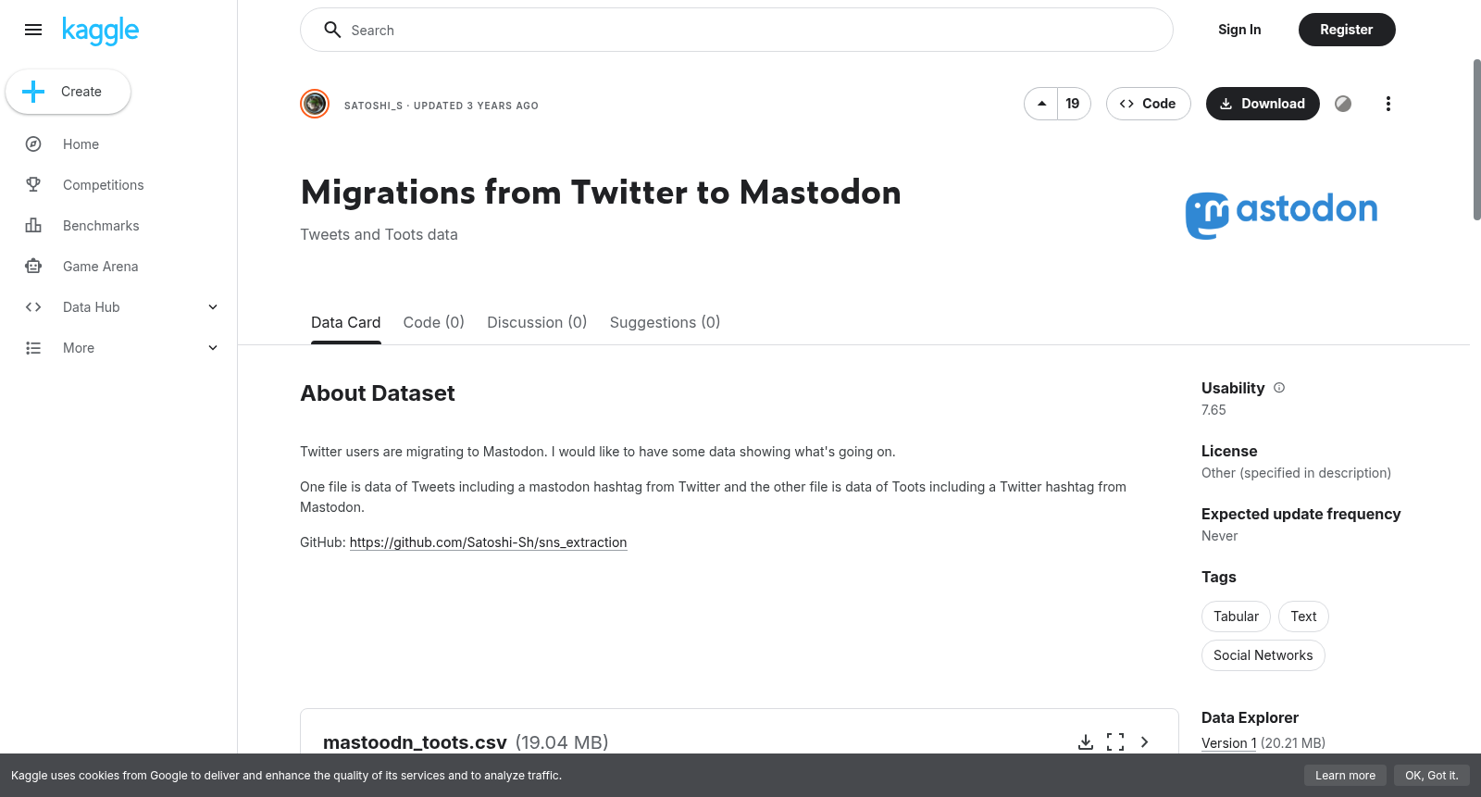
Task: Expand the Data Hub submenu
Action: click(213, 307)
